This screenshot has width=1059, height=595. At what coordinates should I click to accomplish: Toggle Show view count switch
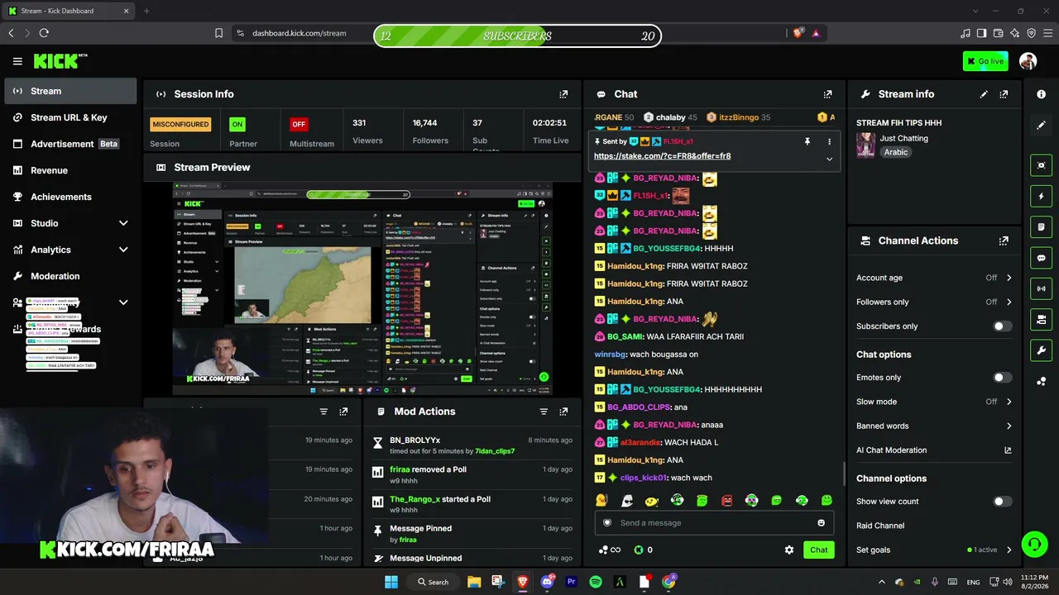click(1002, 502)
